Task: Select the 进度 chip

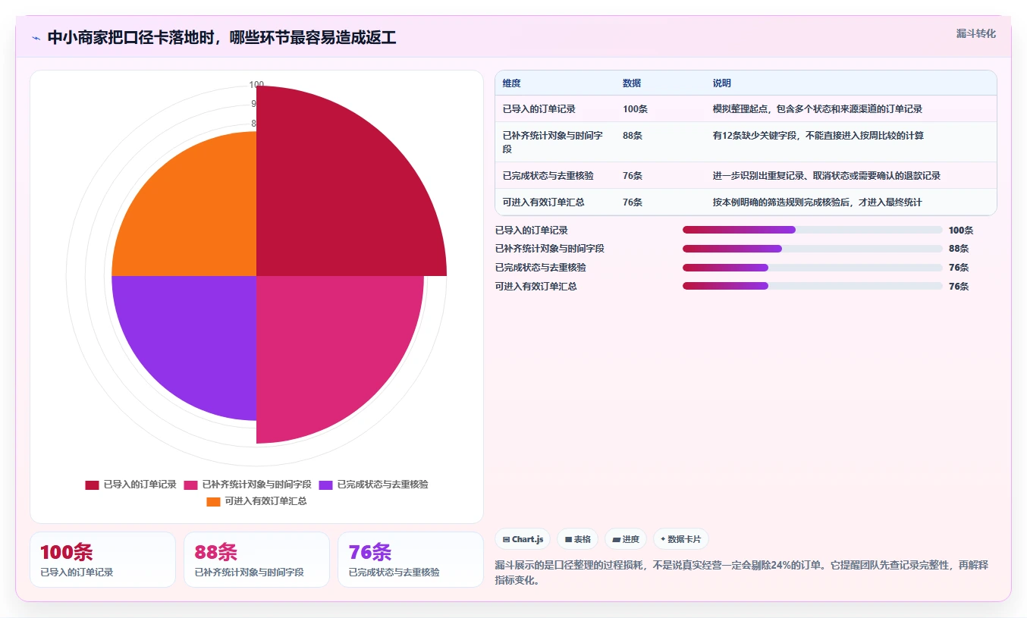Action: 626,539
